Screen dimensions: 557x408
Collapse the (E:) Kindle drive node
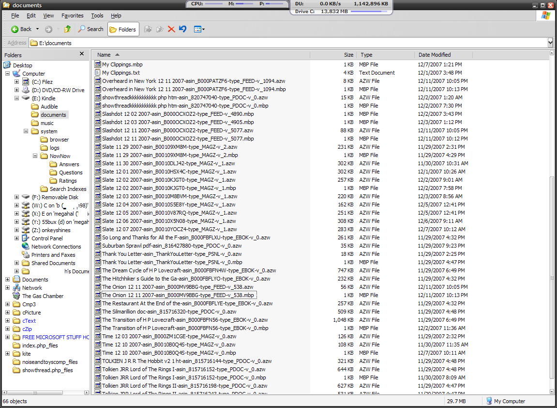pos(17,98)
